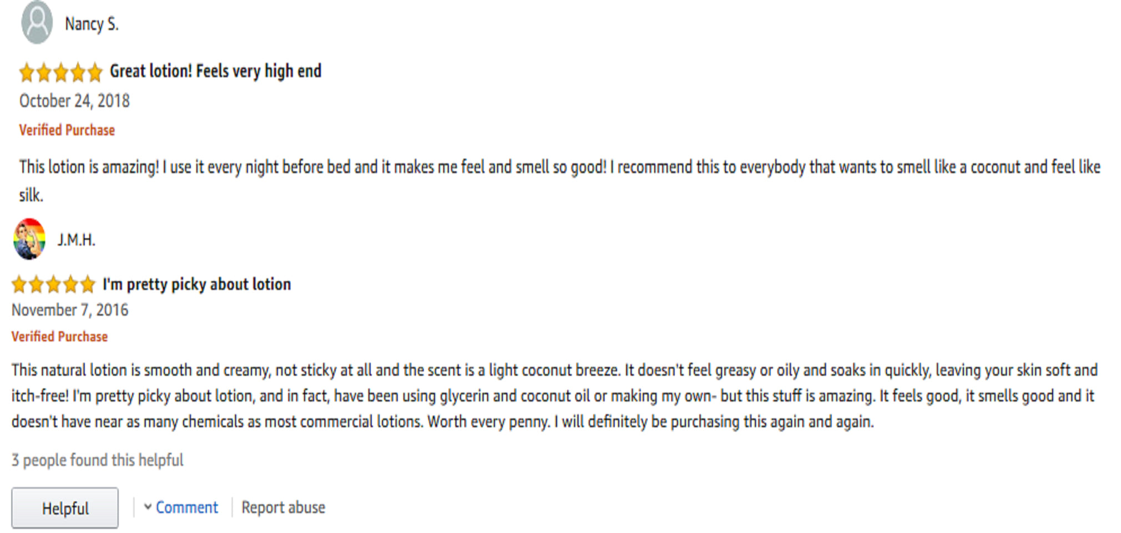
Task: Click November 7, 2016 review date
Action: point(70,310)
